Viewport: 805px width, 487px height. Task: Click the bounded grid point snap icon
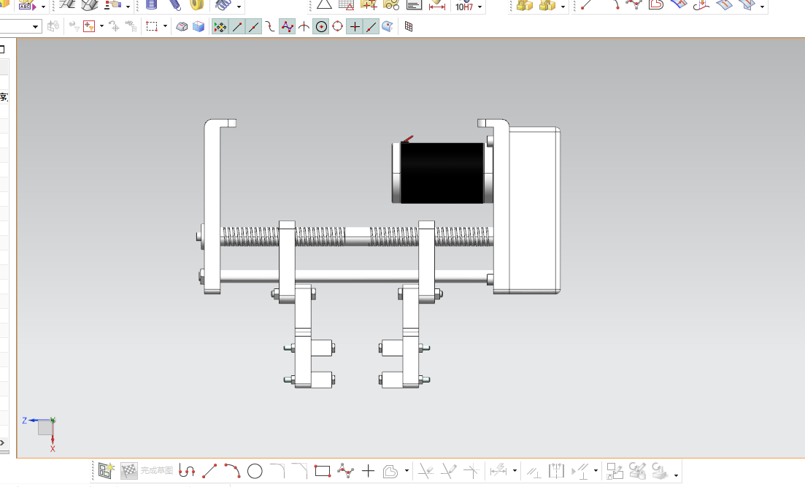pyautogui.click(x=409, y=27)
